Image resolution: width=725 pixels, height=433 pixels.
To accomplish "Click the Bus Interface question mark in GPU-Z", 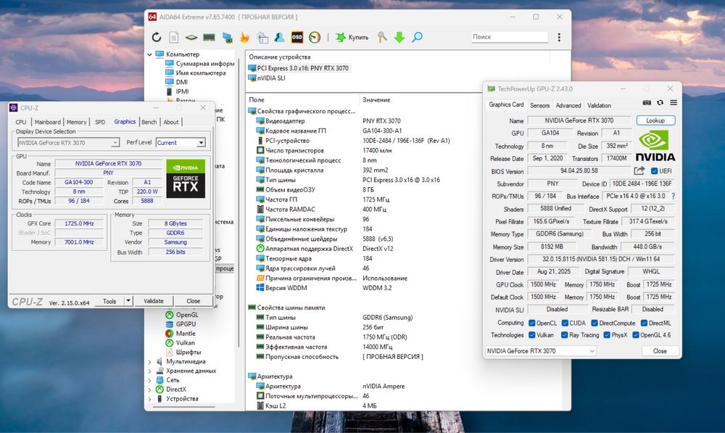I will (674, 196).
